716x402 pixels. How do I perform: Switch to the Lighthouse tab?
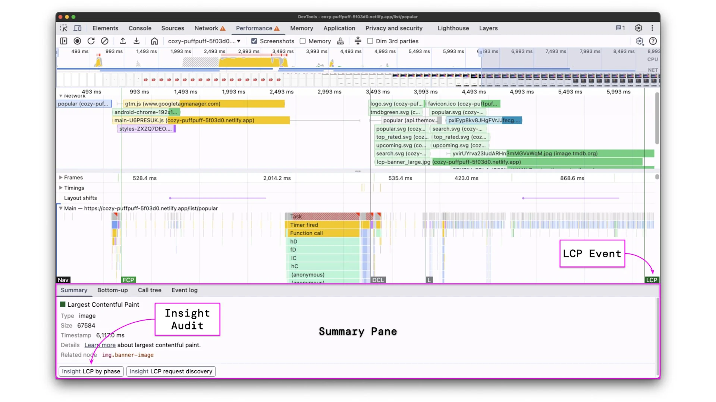[x=453, y=28]
